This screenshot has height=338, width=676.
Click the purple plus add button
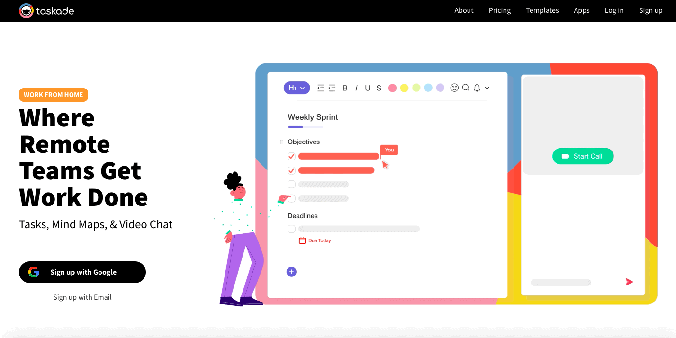[x=291, y=272]
